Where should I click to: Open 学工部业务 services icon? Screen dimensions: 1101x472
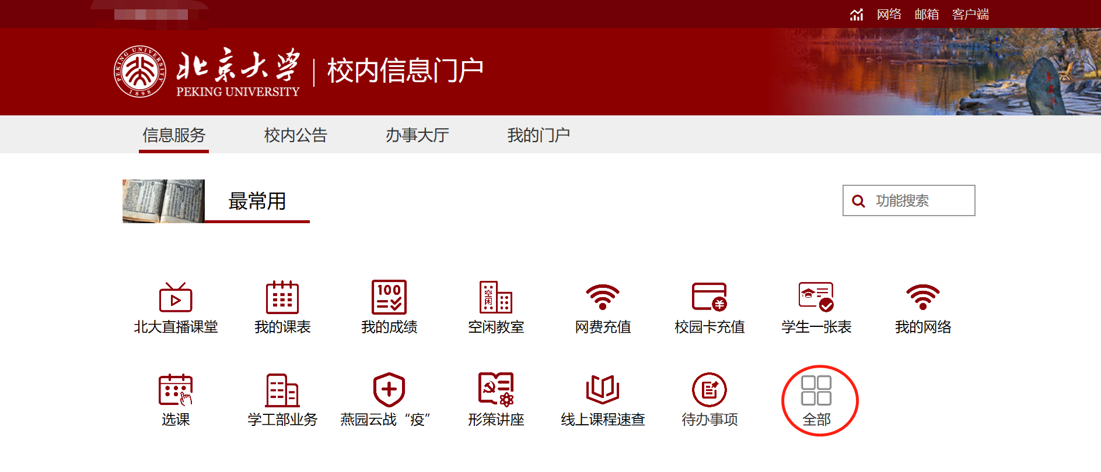[282, 390]
